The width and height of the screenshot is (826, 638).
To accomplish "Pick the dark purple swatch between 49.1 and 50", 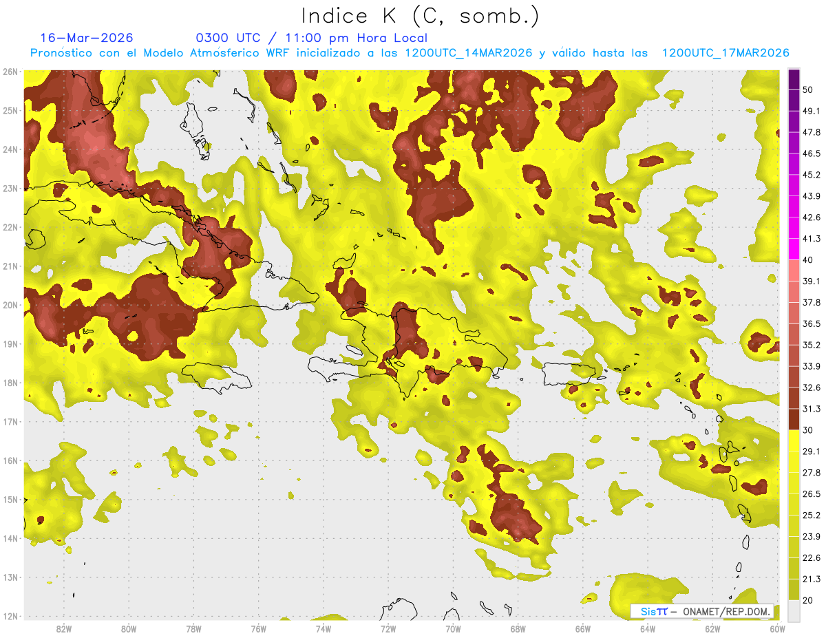I will pyautogui.click(x=794, y=100).
